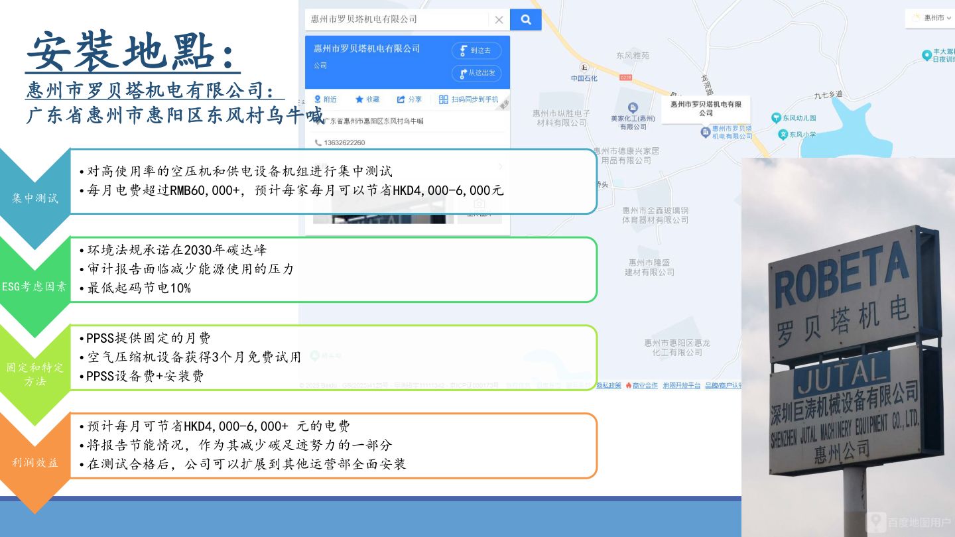This screenshot has width=955, height=537.
Task: Click the 附近 nearby pin icon
Action: 318,99
